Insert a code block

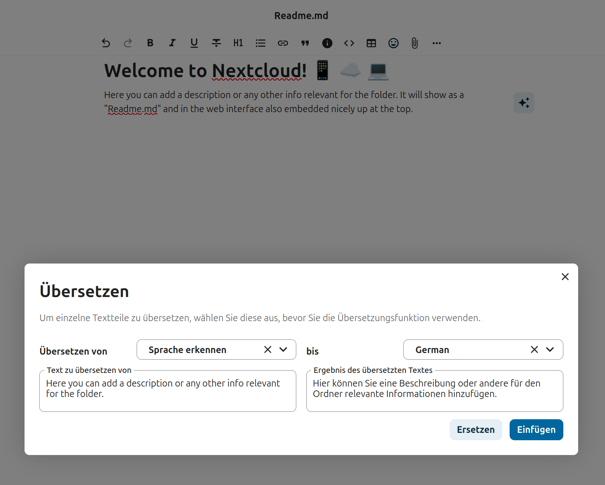point(349,43)
